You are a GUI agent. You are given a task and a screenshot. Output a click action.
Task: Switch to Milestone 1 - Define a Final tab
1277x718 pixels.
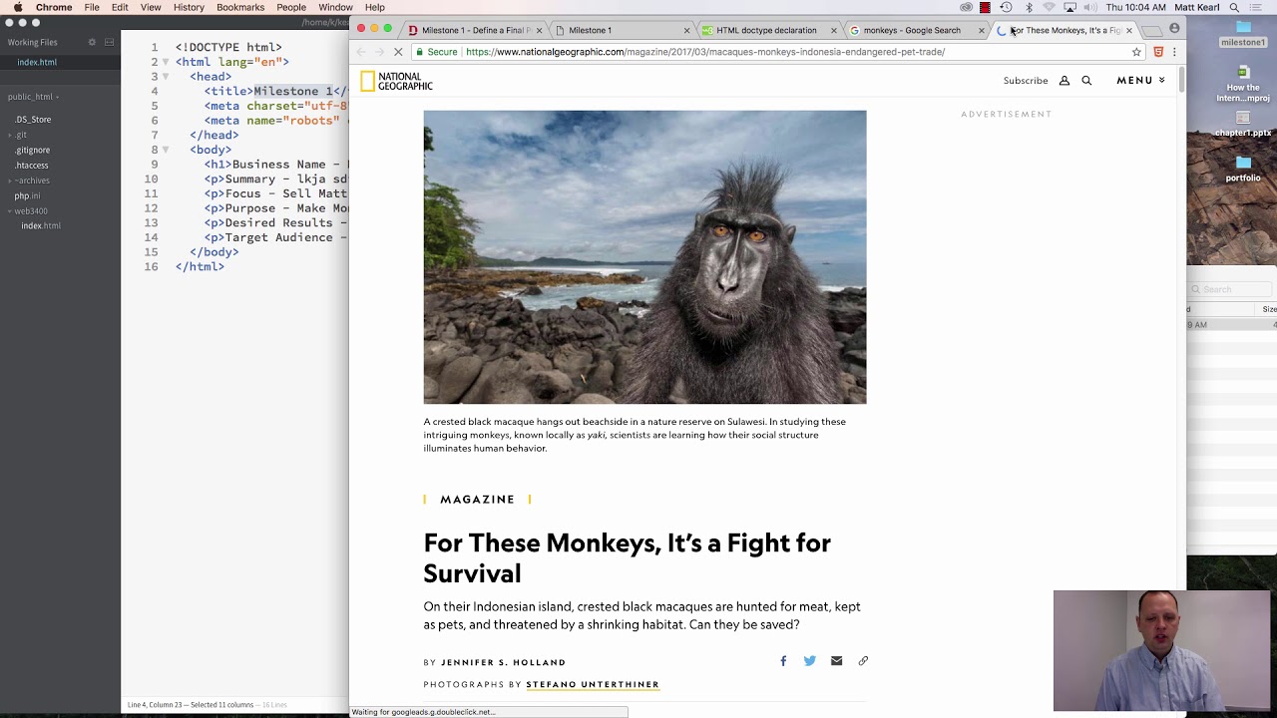click(x=475, y=30)
